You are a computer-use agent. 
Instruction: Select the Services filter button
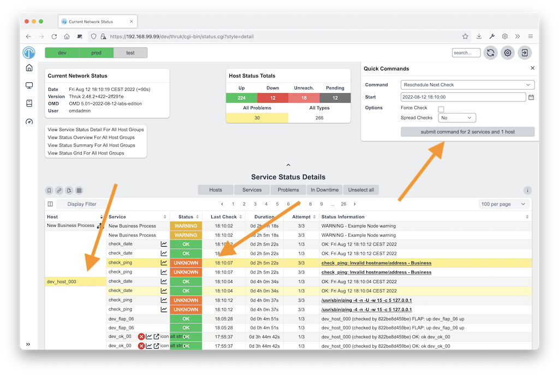pyautogui.click(x=252, y=190)
